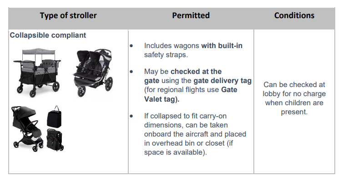Click the gray canopy wagon stroller image
The width and height of the screenshot is (343, 181).
point(37,73)
